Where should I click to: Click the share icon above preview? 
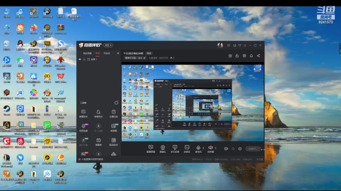[x=258, y=56]
